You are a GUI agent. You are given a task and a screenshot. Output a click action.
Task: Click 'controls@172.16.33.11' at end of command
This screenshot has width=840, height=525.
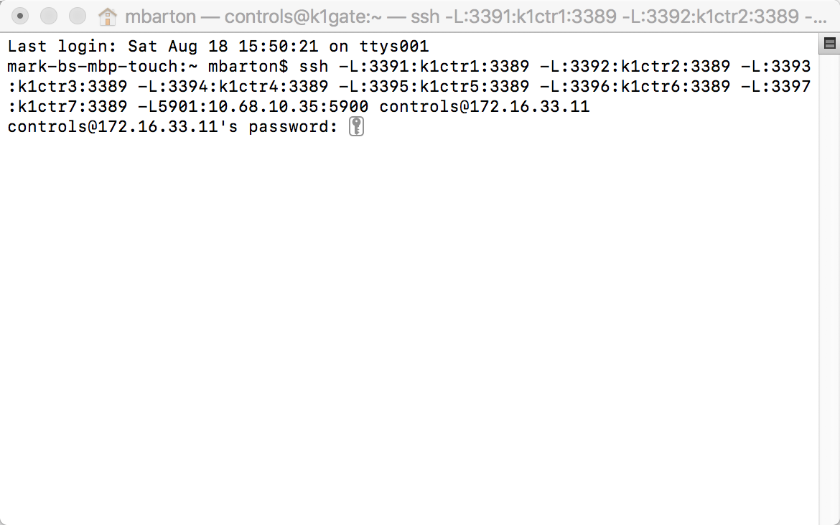[484, 108]
